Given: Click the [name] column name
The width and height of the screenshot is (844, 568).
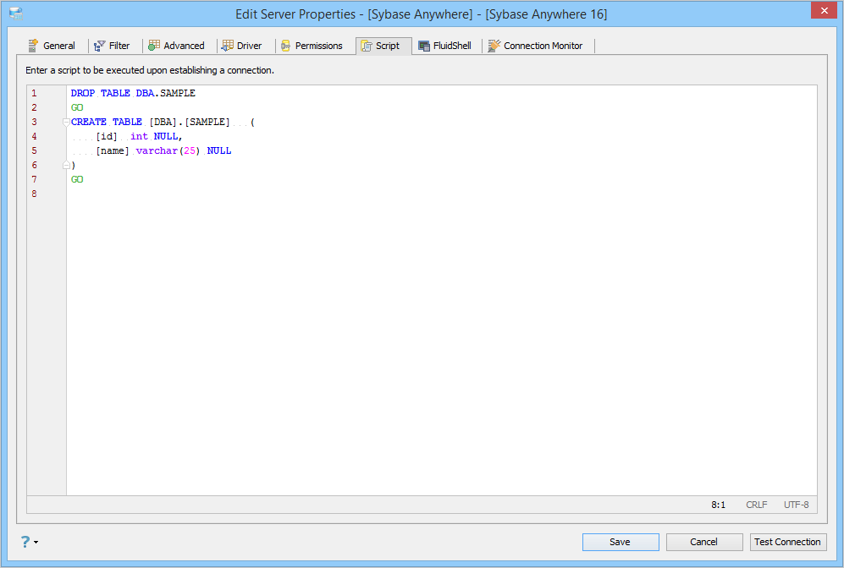Looking at the screenshot, I should point(113,151).
